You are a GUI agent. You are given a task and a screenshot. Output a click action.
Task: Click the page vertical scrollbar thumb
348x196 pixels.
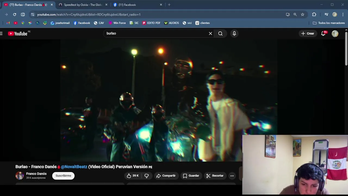(x=346, y=49)
